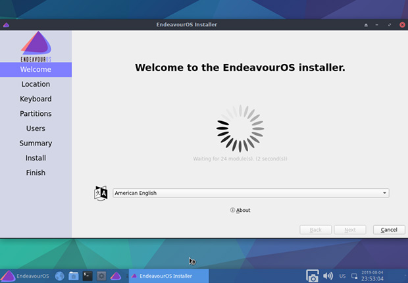Viewport: 408px width, 283px height.
Task: Click the 'Welcome to the EndeavourOS installer.' heading
Action: pos(240,68)
